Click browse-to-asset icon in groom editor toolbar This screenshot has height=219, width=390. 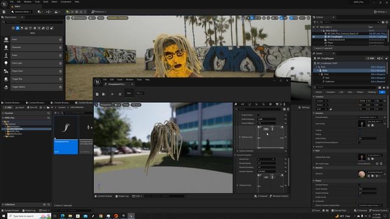[104, 94]
